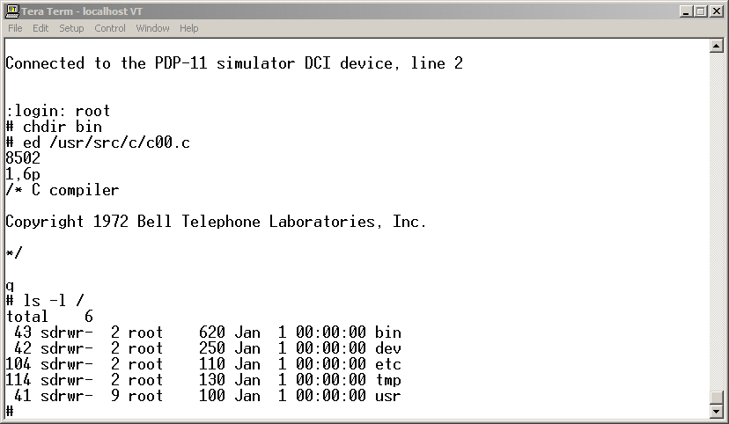Screen dimensions: 729x424
Task: Click the '1,6p' ed command line
Action: click(x=23, y=175)
